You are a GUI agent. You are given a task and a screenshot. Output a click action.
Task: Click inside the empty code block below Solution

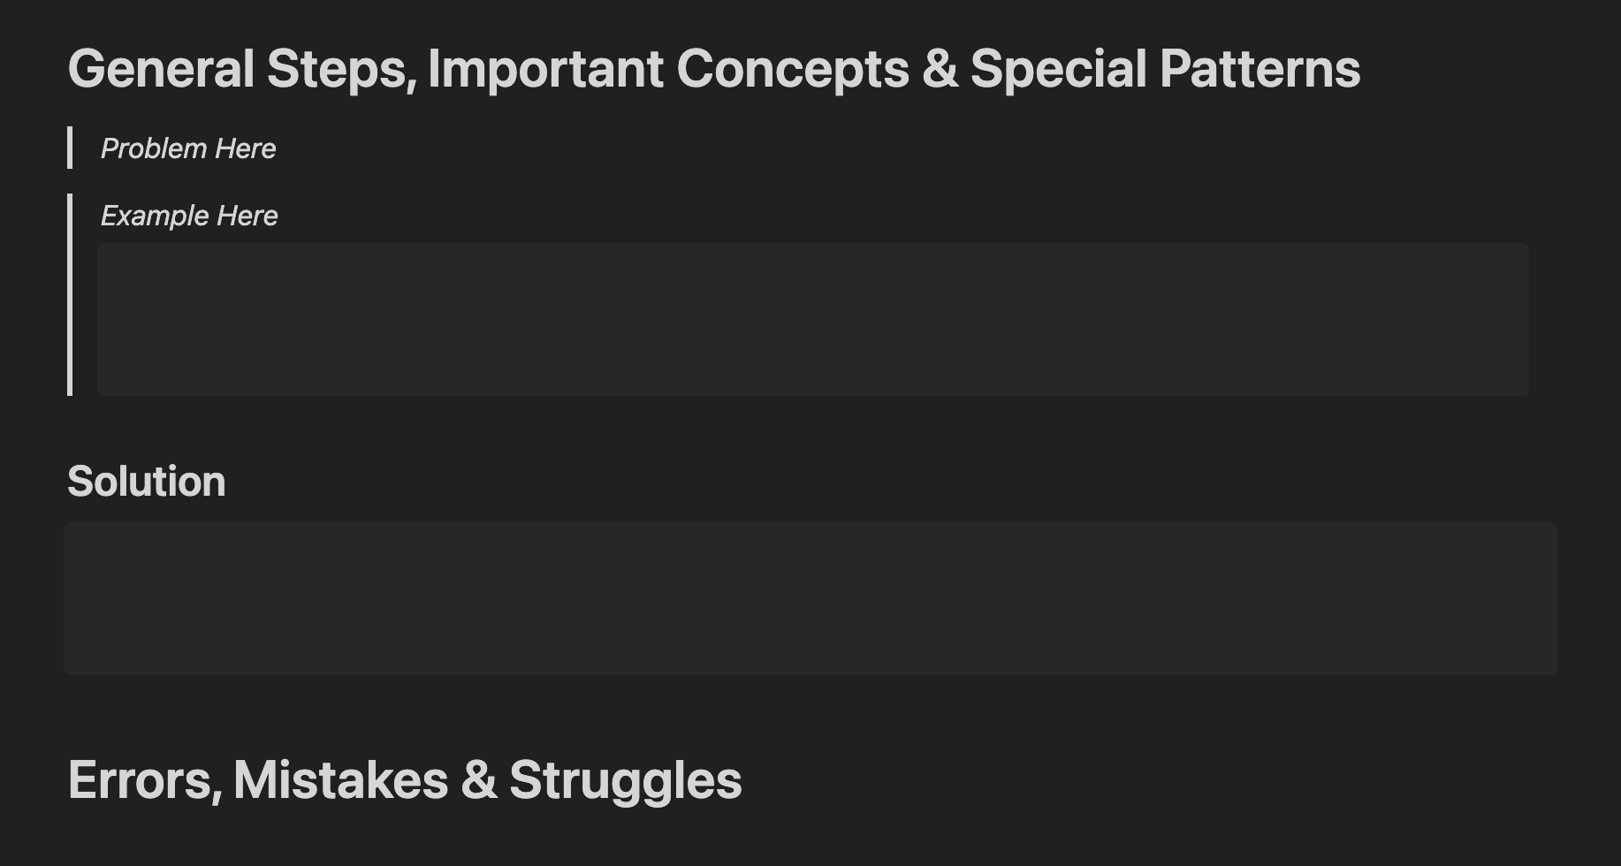pos(810,598)
